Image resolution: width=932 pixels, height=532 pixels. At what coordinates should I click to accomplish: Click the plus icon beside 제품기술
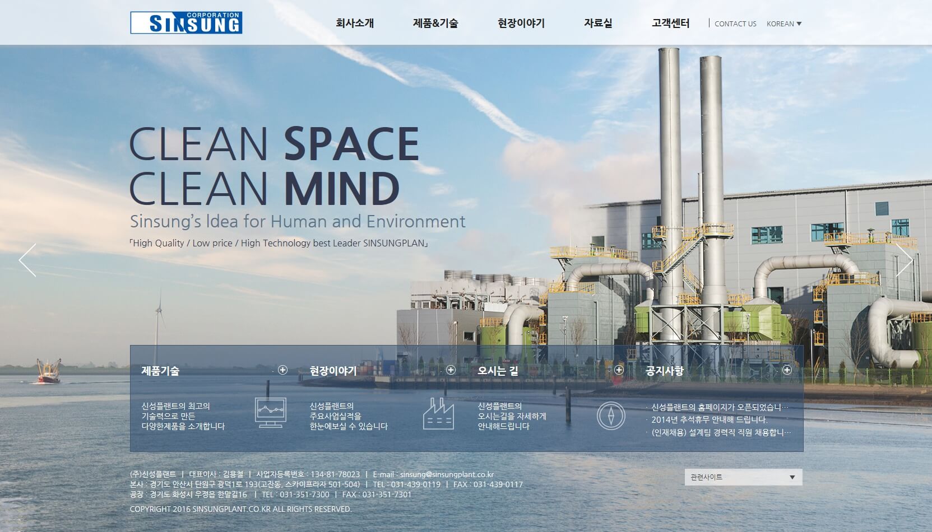click(x=282, y=370)
